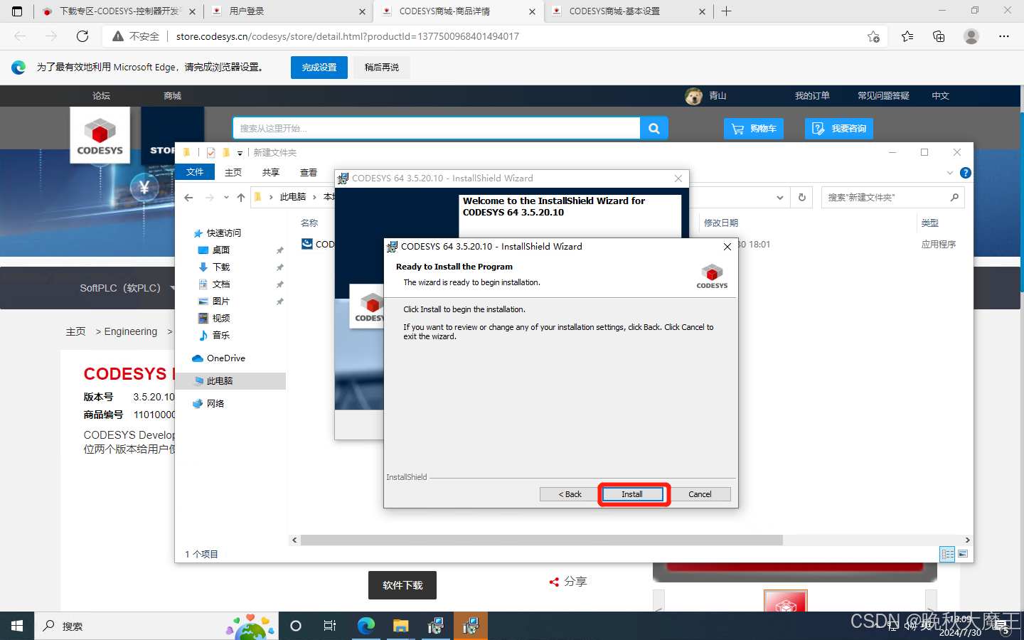The height and width of the screenshot is (640, 1024).
Task: Select 视频 in Explorer navigation pane
Action: 220,319
